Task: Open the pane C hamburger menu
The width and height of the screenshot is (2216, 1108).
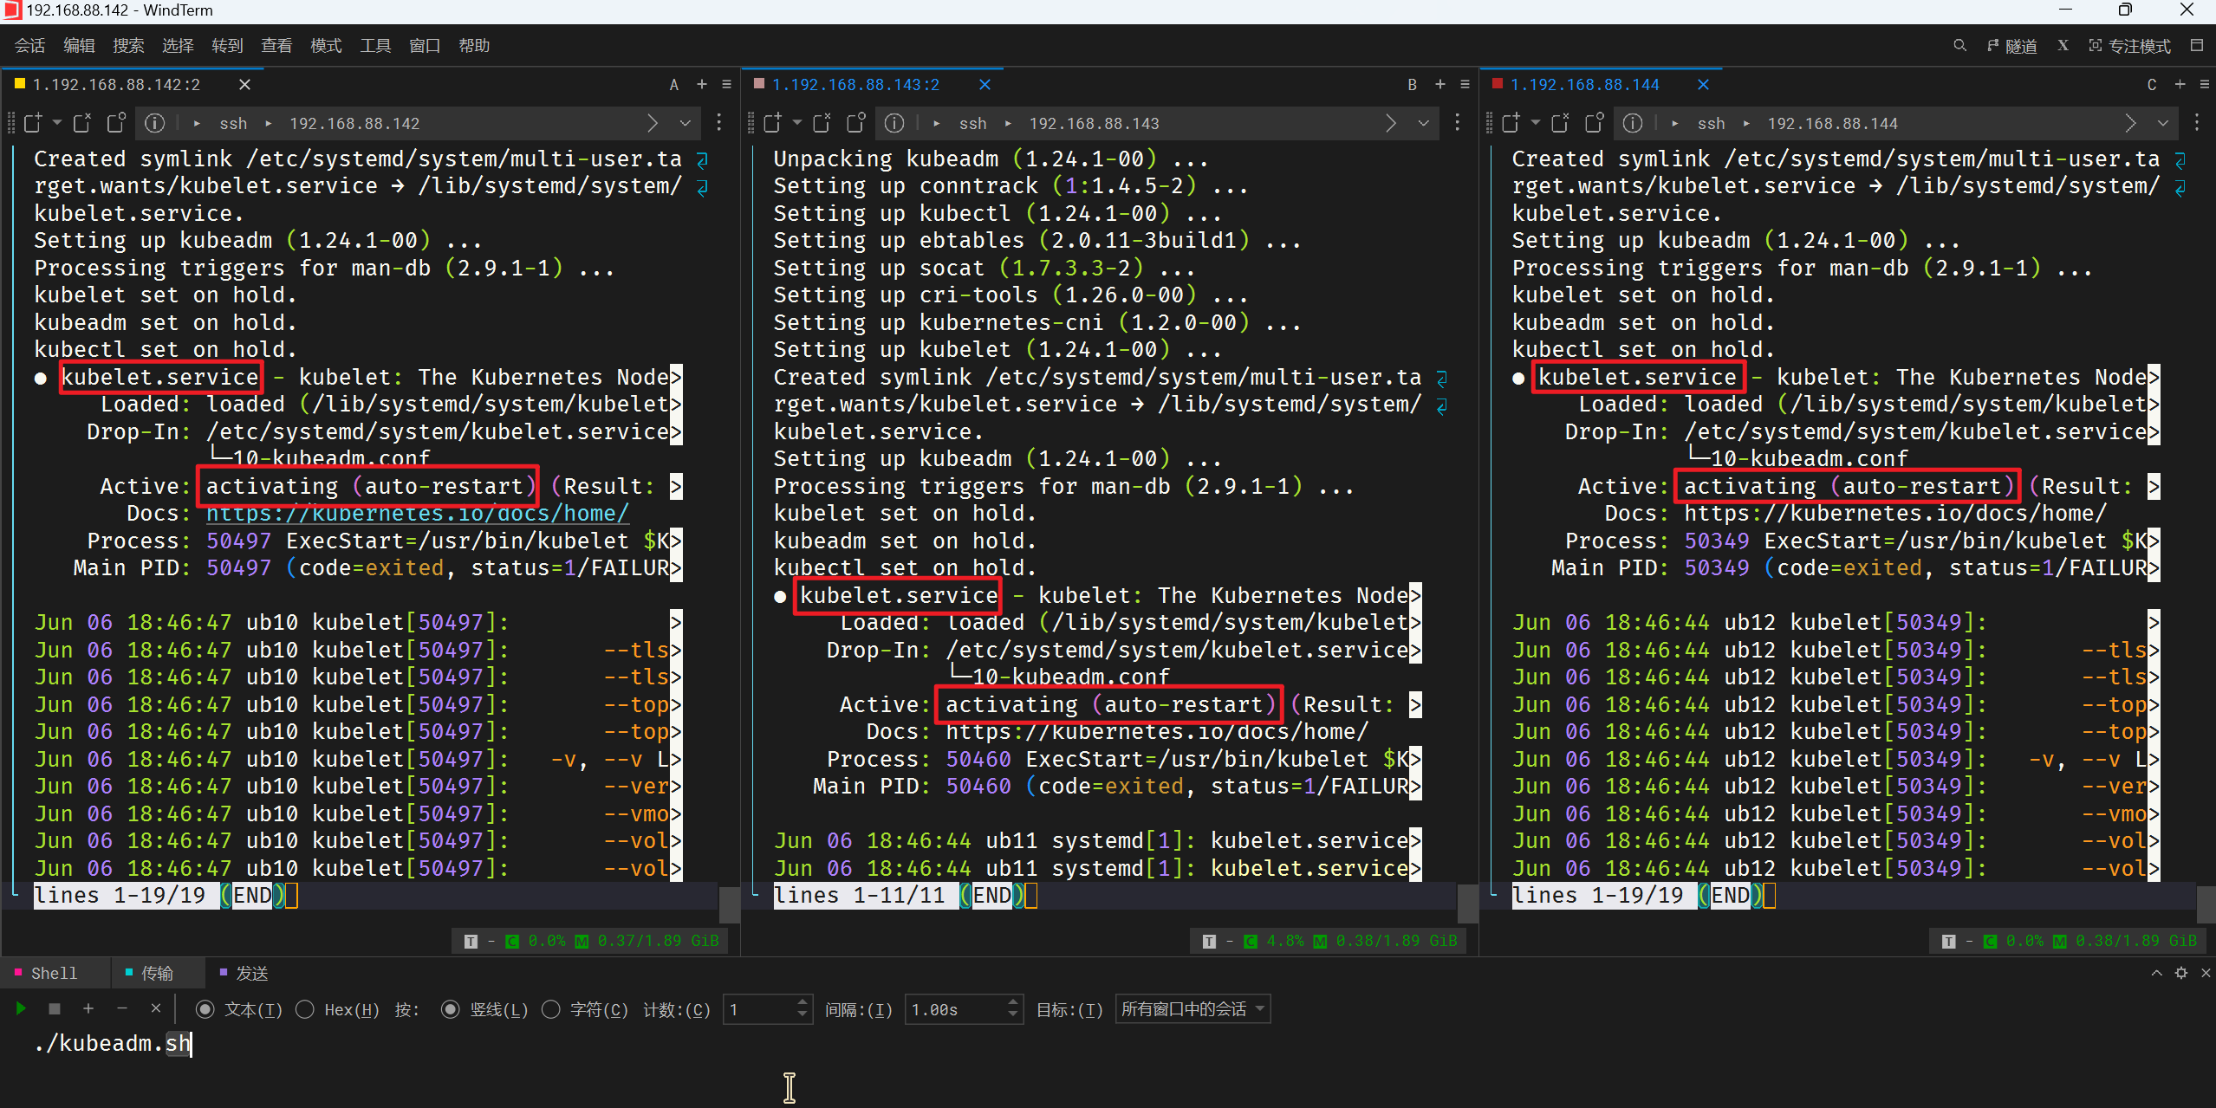Action: pyautogui.click(x=2204, y=84)
